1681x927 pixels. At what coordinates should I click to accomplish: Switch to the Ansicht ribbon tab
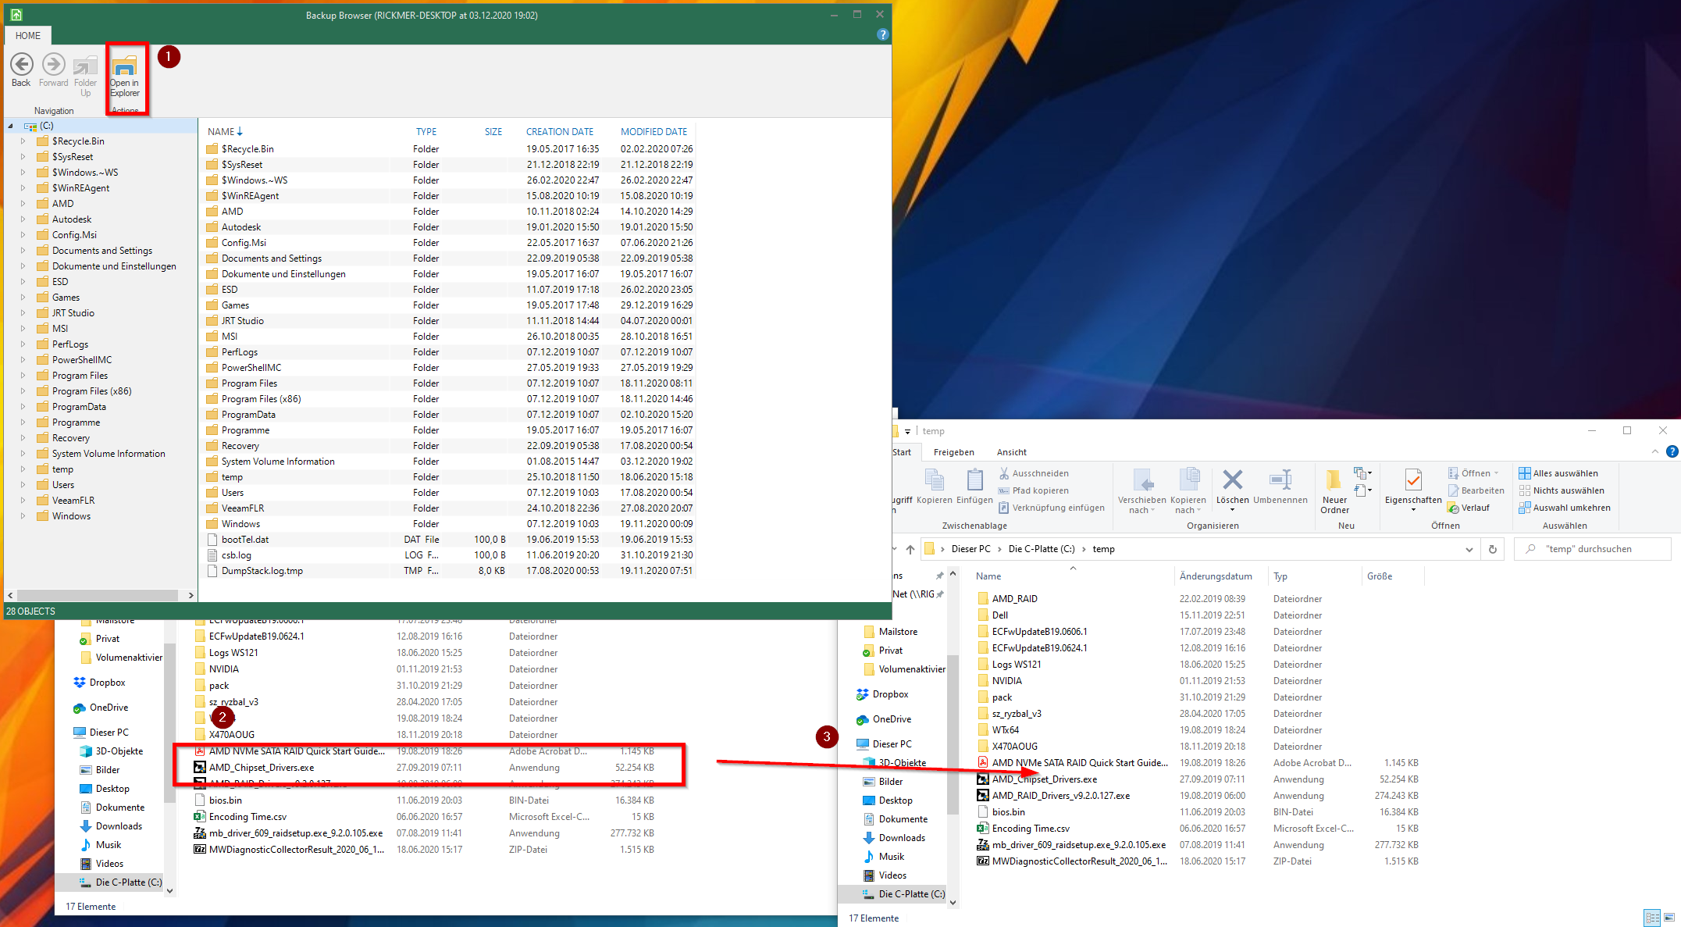tap(1011, 452)
